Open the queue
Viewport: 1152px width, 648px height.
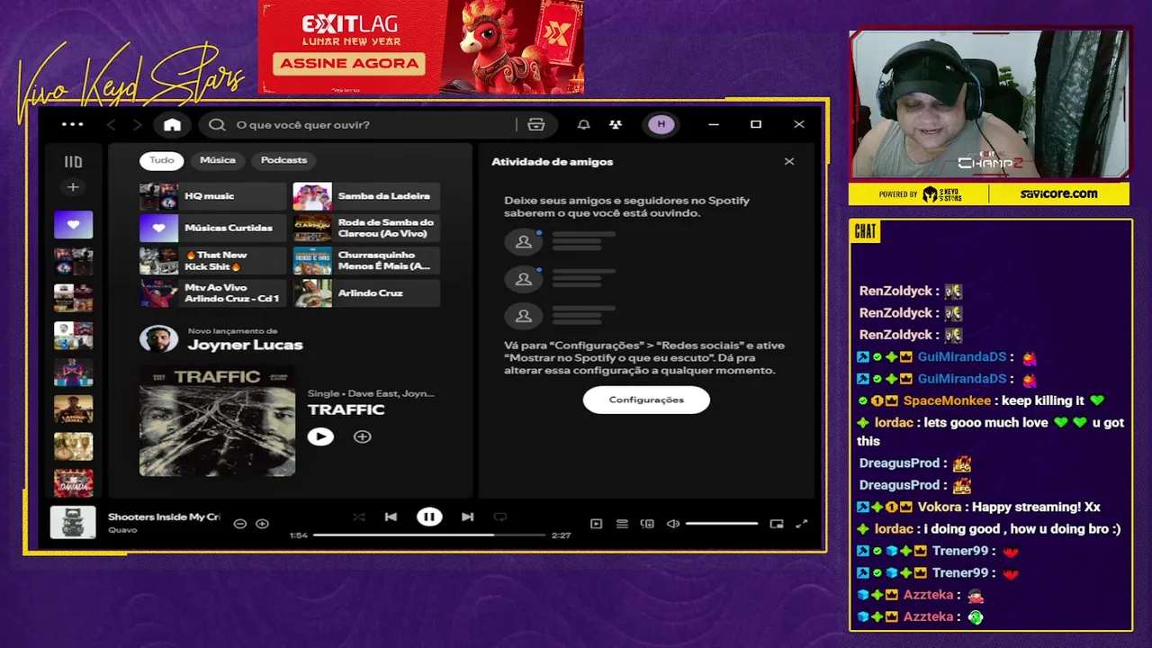(x=622, y=524)
